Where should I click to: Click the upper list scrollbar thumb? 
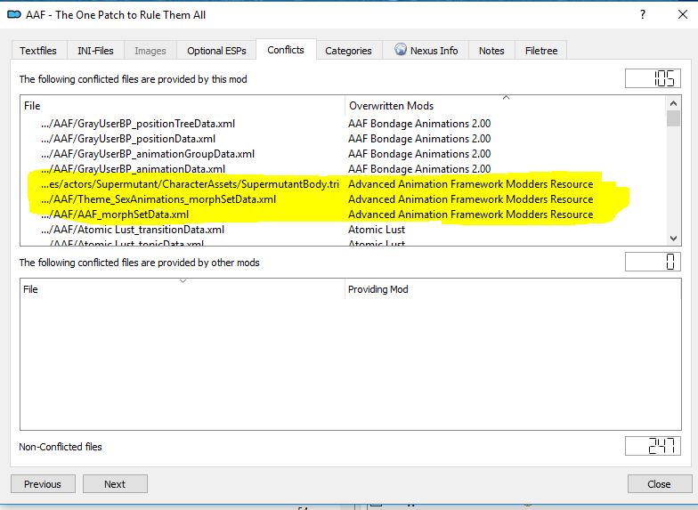tap(673, 119)
